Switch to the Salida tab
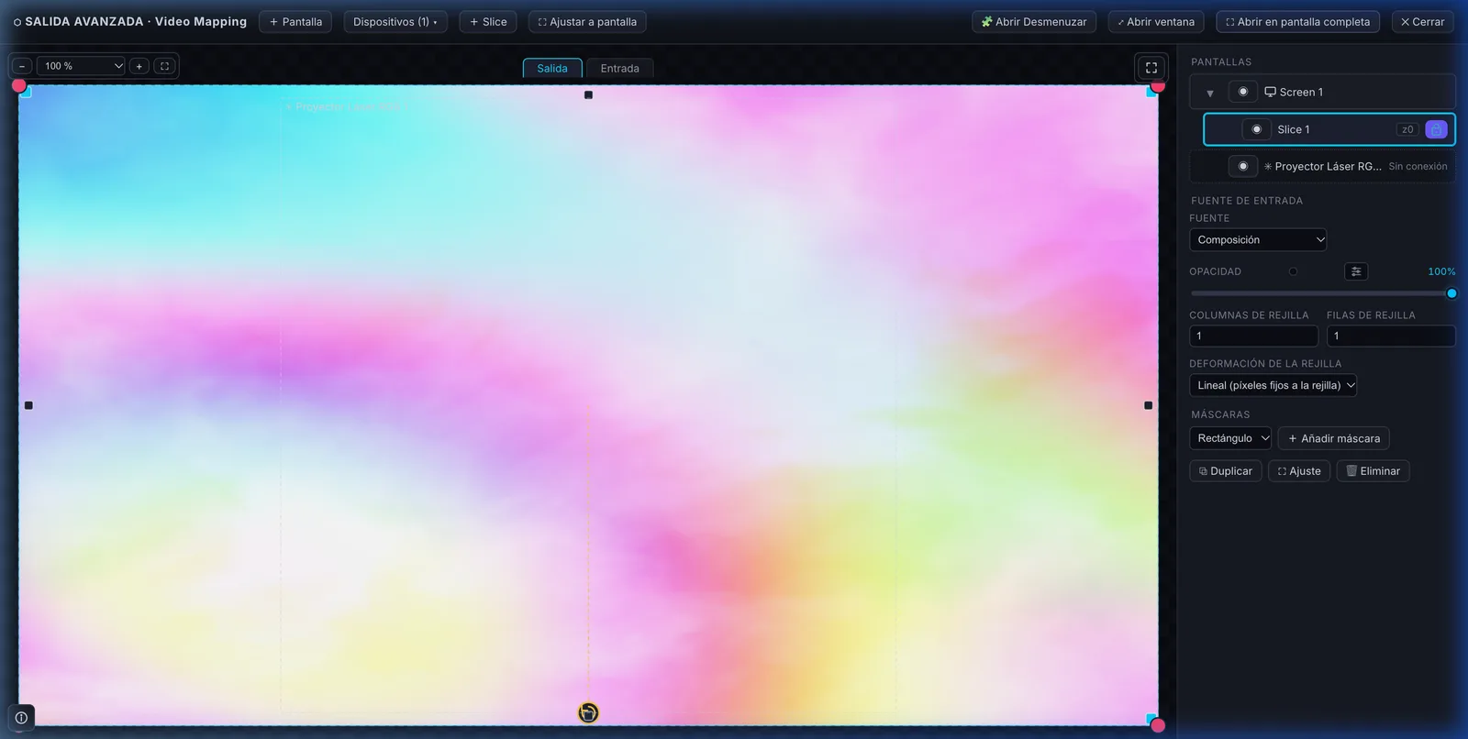 coord(552,68)
